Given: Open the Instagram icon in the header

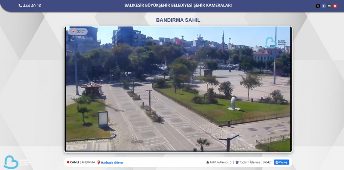Looking at the screenshot, I should (x=329, y=6).
